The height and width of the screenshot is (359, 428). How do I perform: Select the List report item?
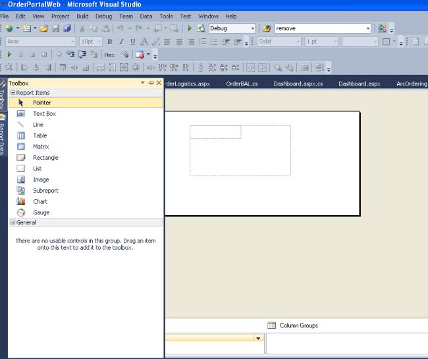coord(86,168)
